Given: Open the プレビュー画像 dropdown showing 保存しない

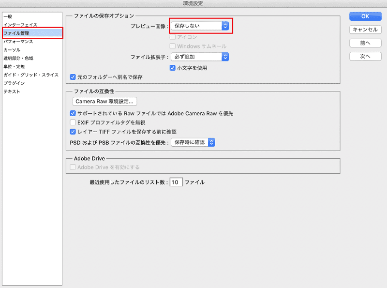Looking at the screenshot, I should pyautogui.click(x=200, y=26).
